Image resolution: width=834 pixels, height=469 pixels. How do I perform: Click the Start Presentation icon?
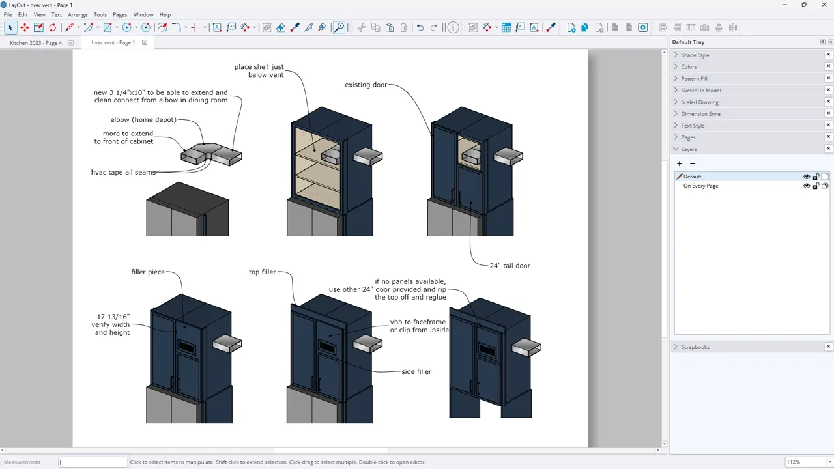pos(643,27)
